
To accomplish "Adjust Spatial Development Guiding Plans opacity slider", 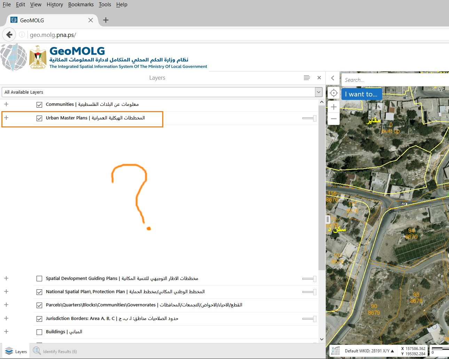I will point(309,279).
